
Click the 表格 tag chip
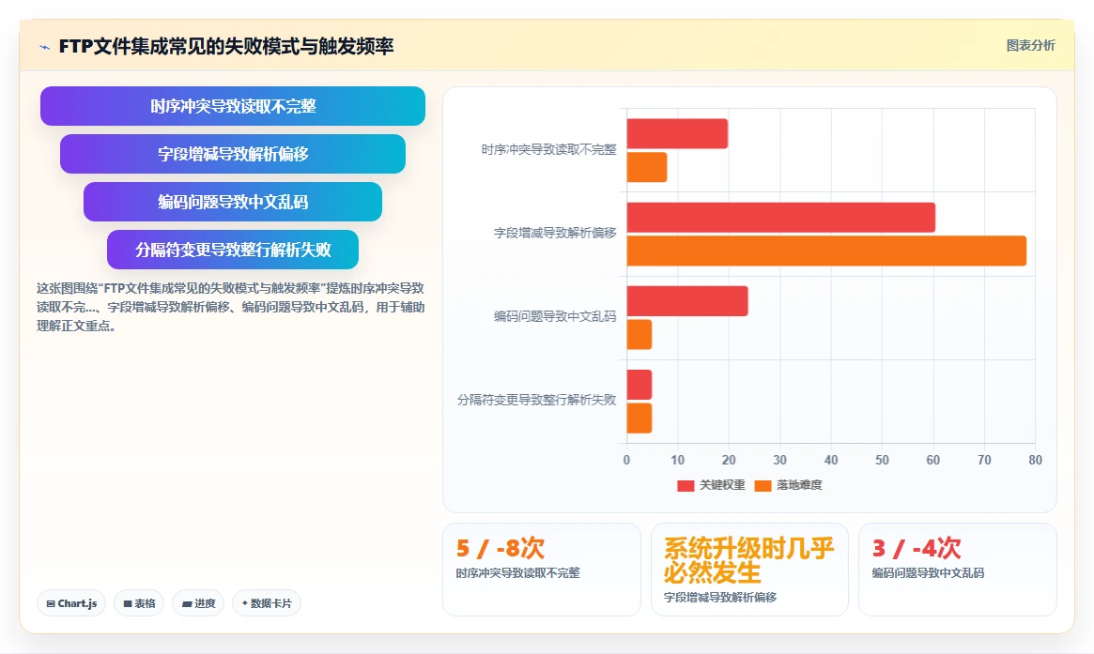pos(139,603)
